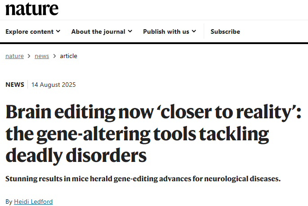Click the chevron beside Explore content
This screenshot has height=206, width=308.
pos(58,31)
